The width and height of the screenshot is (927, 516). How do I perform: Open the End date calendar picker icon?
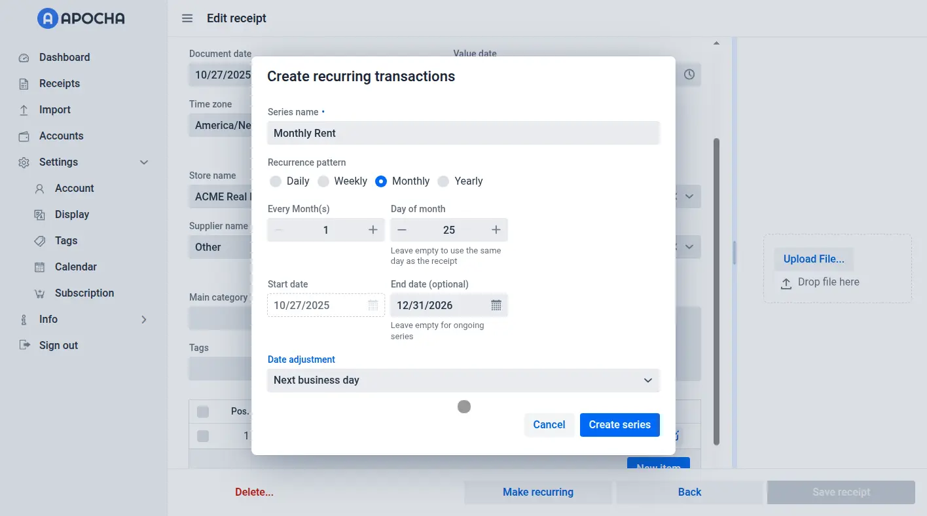(496, 305)
